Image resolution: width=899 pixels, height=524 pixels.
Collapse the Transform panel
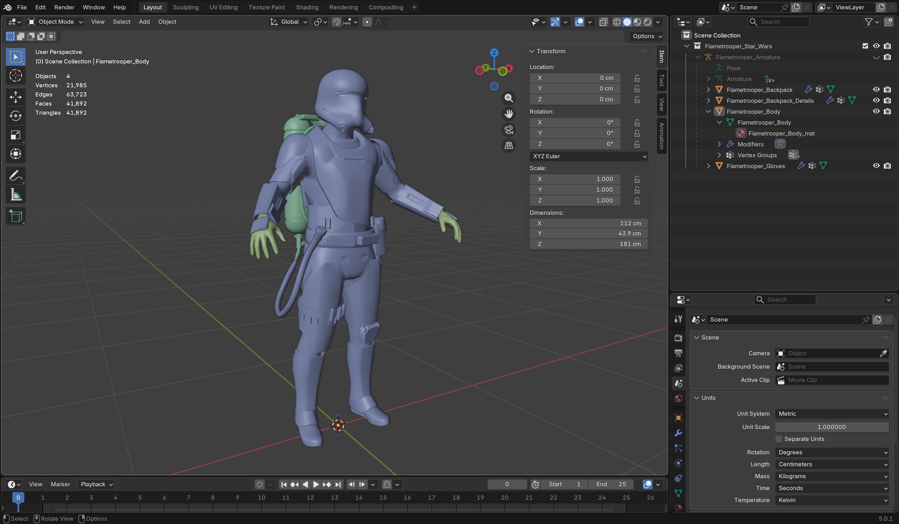click(x=532, y=51)
